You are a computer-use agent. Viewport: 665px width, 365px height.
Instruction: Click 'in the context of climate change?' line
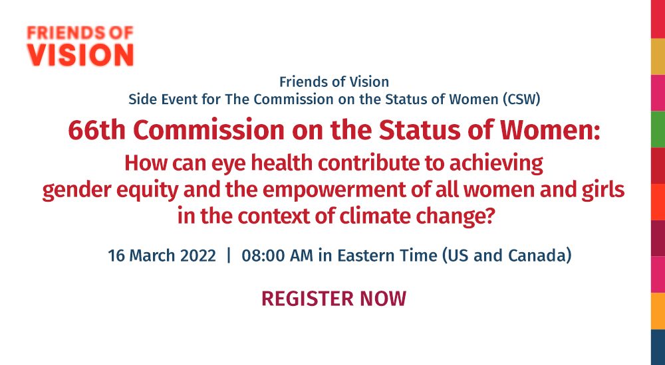pos(336,216)
